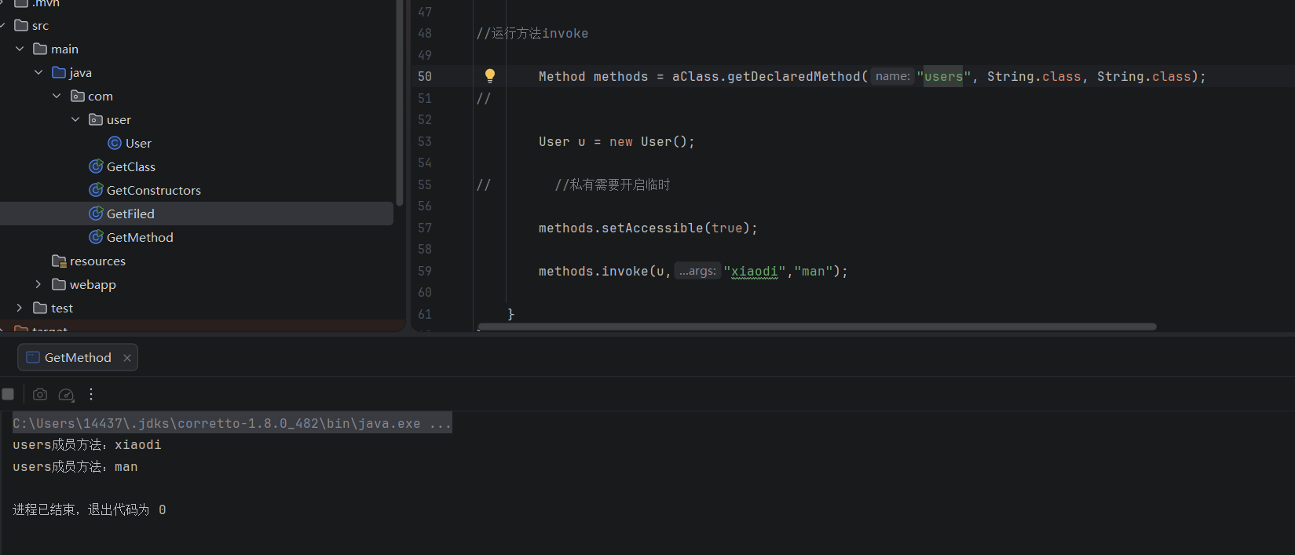Click the test folder icon

tap(41, 308)
